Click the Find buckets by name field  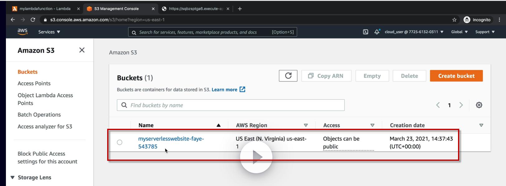point(231,105)
